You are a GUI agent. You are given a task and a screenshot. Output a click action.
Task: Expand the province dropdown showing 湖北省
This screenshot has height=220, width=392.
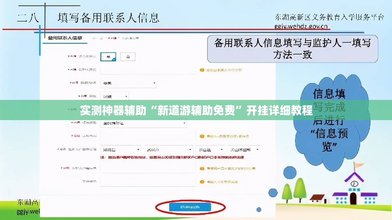coord(121,149)
